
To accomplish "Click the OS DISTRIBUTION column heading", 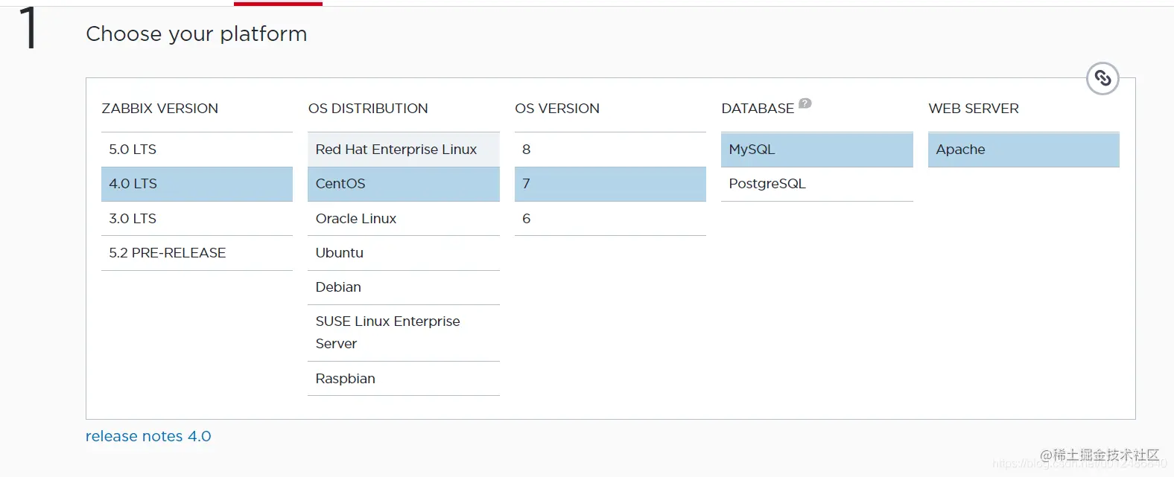I will click(x=368, y=109).
